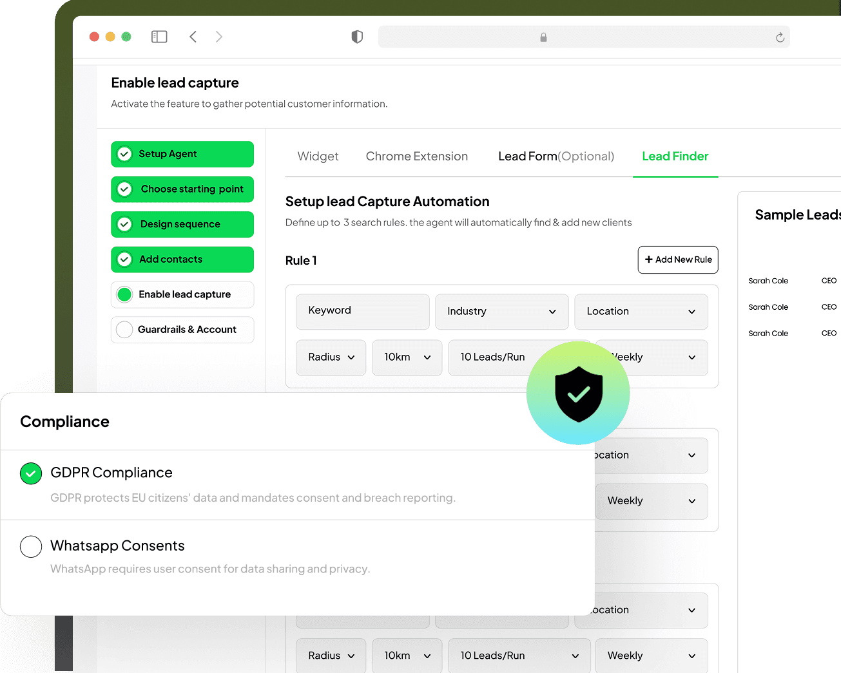Switch to the Chrome Extension tab
Screen dimensions: 841x673
pyautogui.click(x=417, y=156)
